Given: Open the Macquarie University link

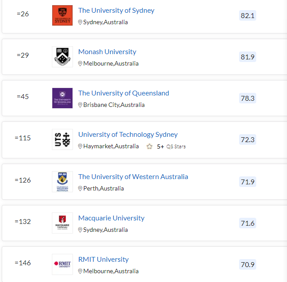Looking at the screenshot, I should point(111,218).
